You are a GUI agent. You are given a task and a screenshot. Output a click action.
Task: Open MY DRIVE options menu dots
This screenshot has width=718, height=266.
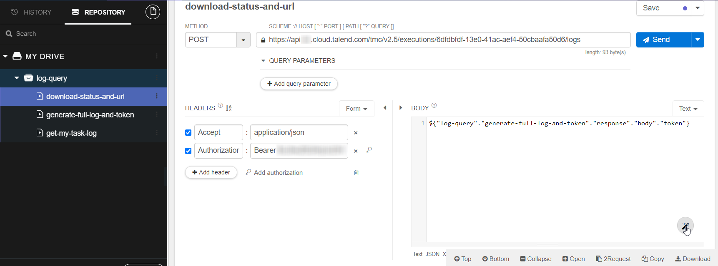(157, 56)
